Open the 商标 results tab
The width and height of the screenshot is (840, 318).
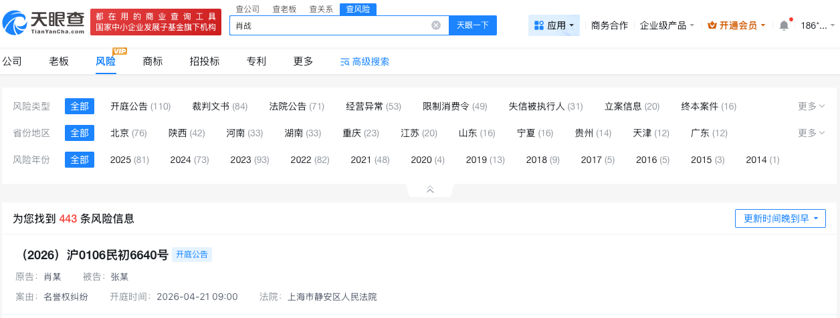152,61
